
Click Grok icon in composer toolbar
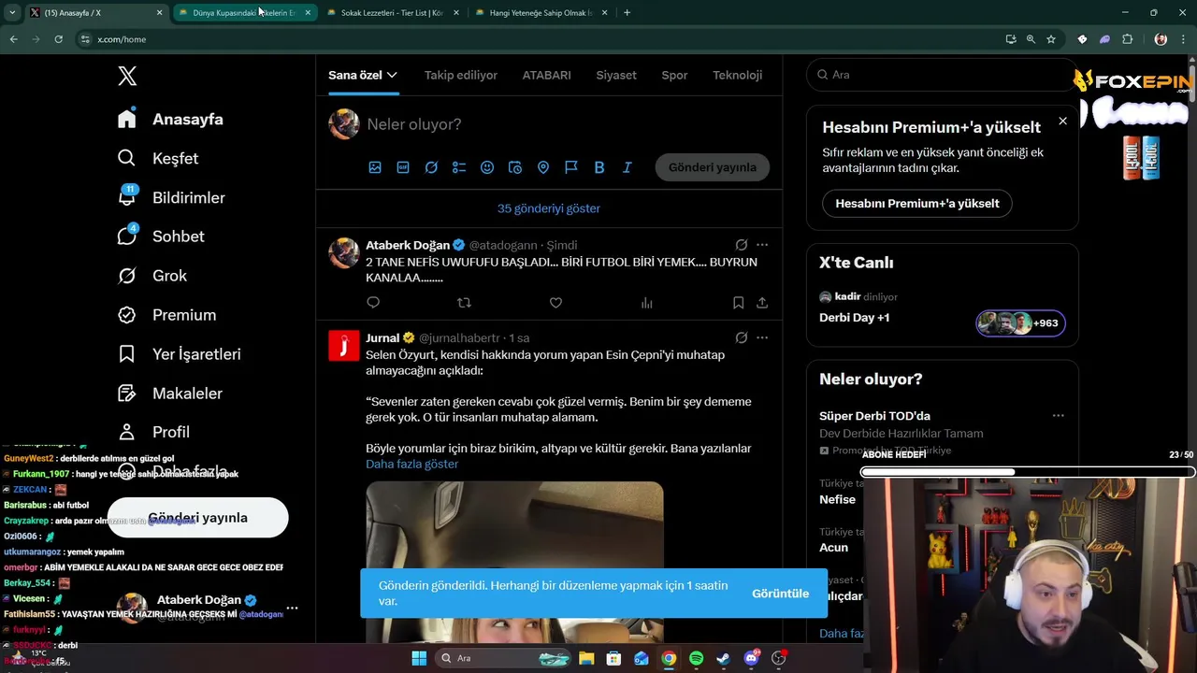point(431,167)
